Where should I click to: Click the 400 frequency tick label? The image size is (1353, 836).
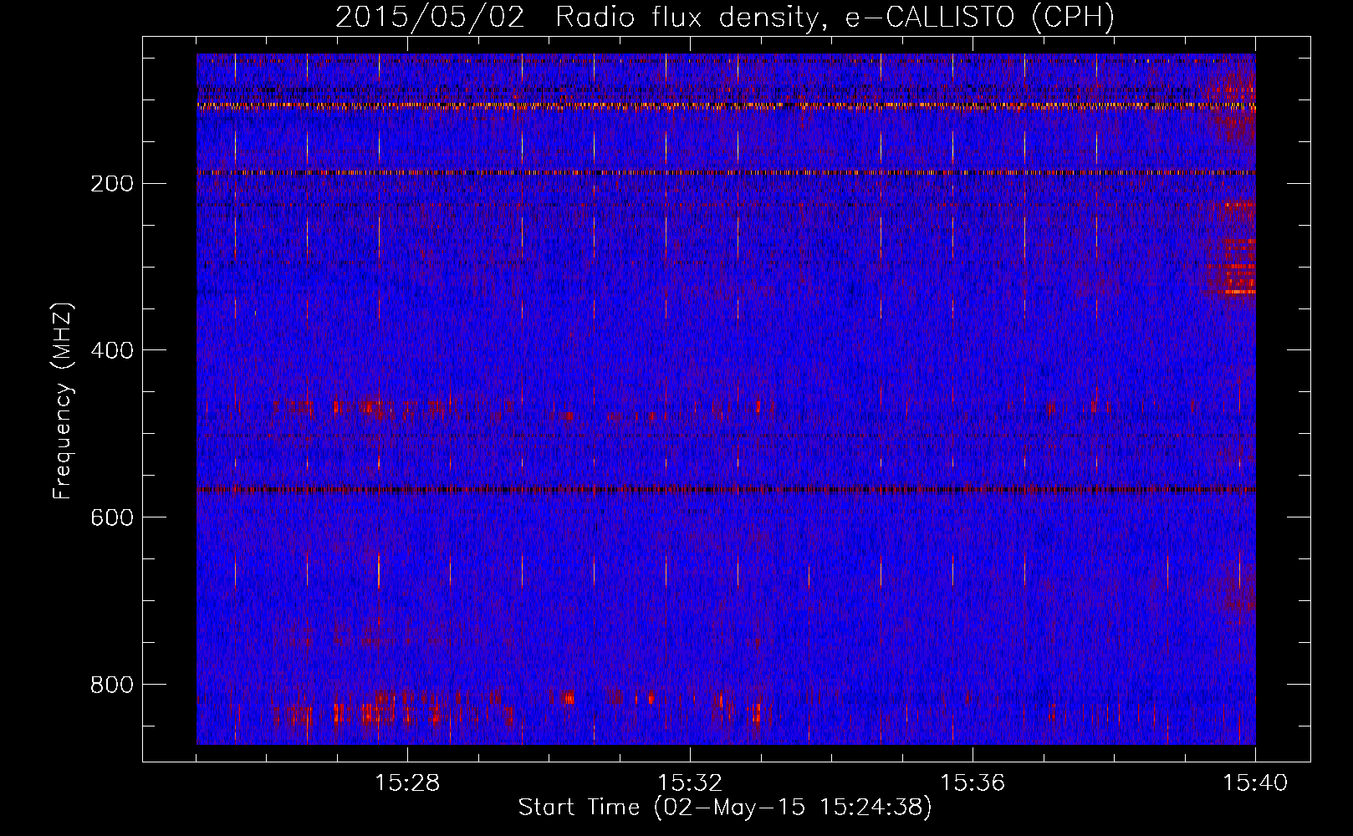112,350
